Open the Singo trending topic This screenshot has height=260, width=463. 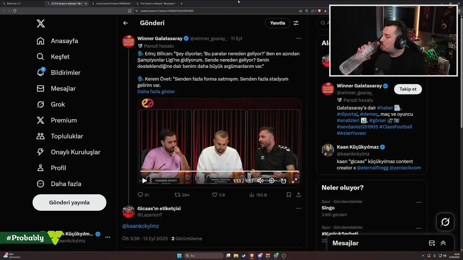click(x=328, y=208)
